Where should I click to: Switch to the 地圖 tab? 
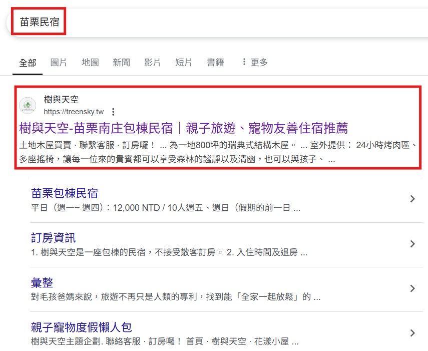[x=90, y=62]
